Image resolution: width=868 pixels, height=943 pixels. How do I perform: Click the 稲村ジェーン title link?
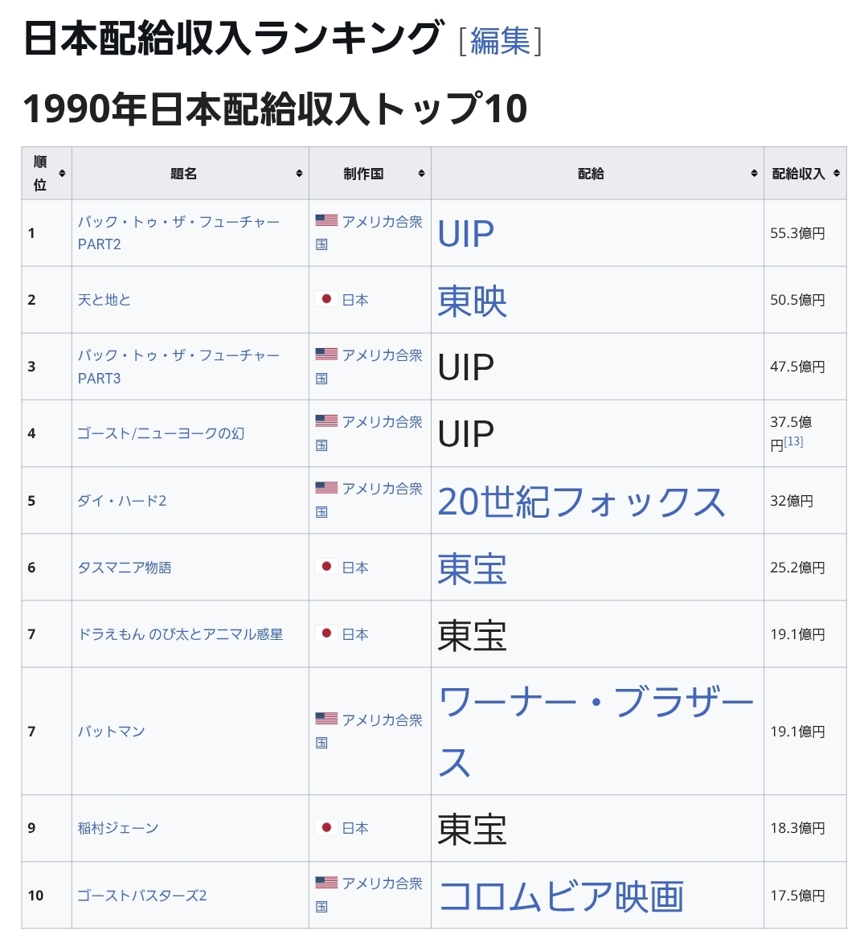click(x=118, y=828)
